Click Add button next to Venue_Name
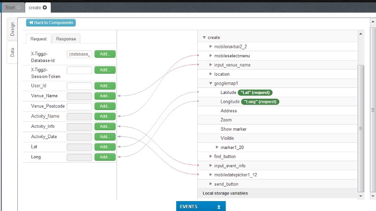 point(105,96)
